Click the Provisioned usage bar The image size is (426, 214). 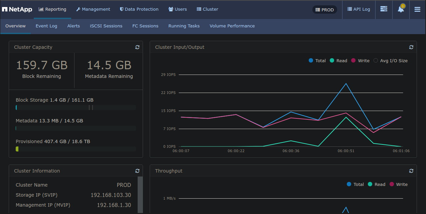76,149
